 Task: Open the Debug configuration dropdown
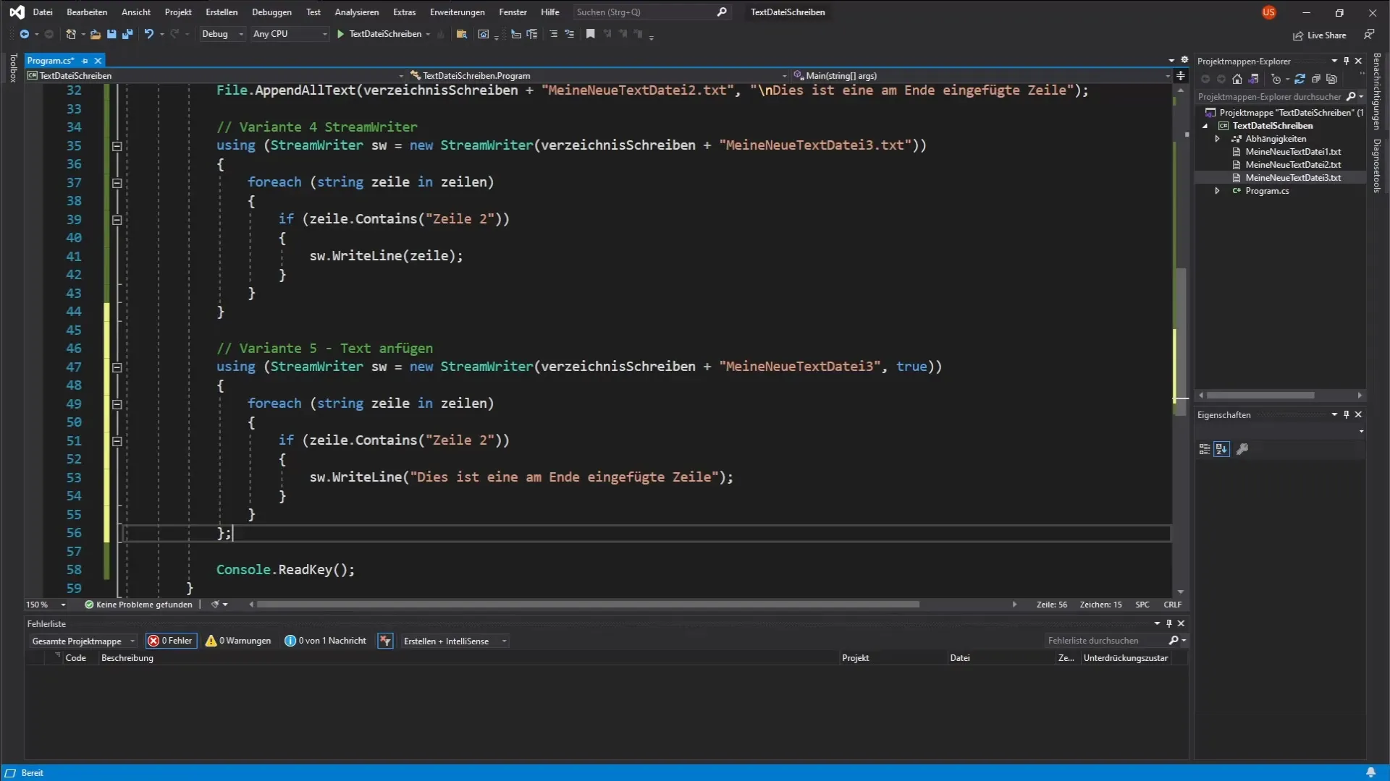222,34
